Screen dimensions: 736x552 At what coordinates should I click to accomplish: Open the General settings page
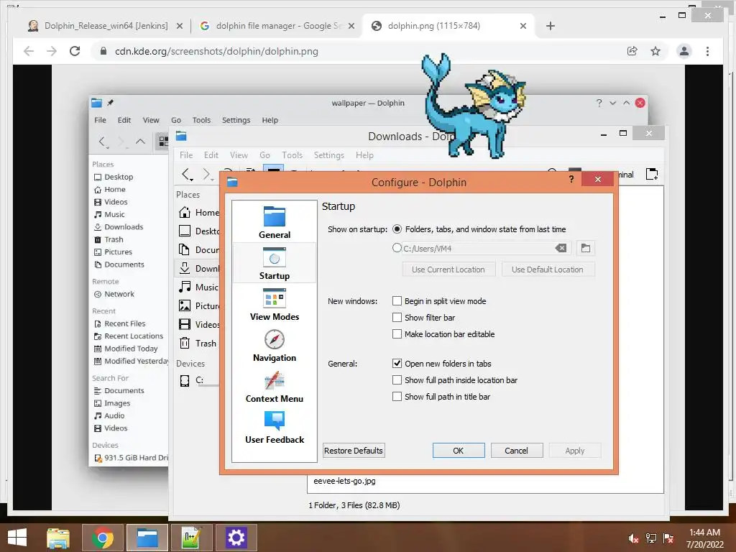pyautogui.click(x=274, y=223)
